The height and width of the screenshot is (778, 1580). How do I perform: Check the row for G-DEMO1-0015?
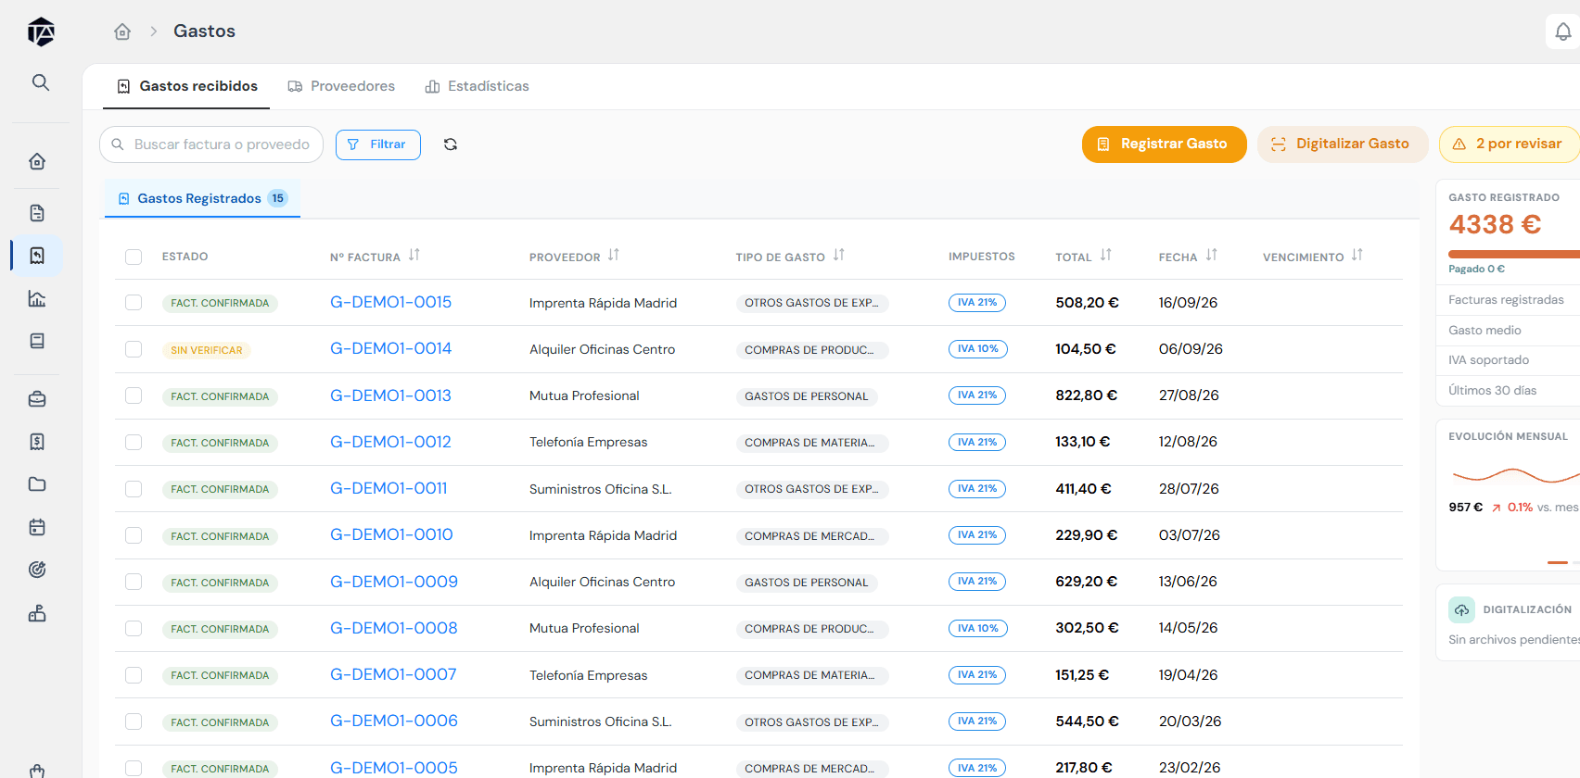coord(134,303)
